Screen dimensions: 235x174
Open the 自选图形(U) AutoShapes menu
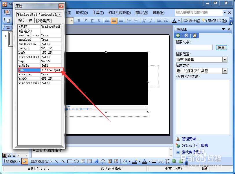click(x=41, y=161)
